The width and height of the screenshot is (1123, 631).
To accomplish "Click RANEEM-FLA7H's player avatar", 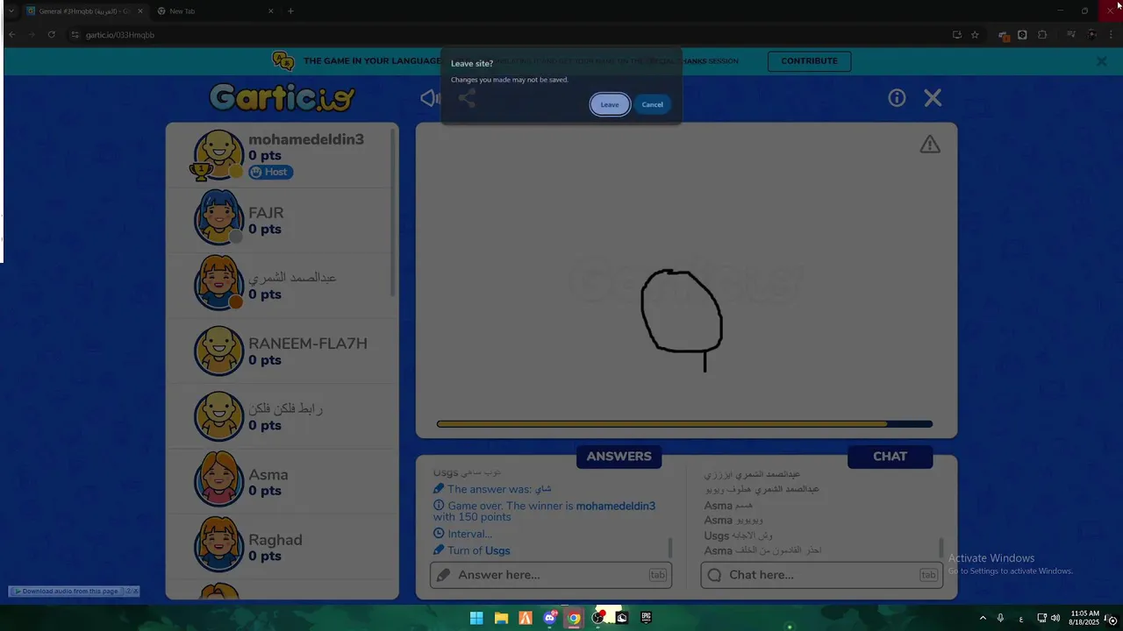I will click(218, 351).
